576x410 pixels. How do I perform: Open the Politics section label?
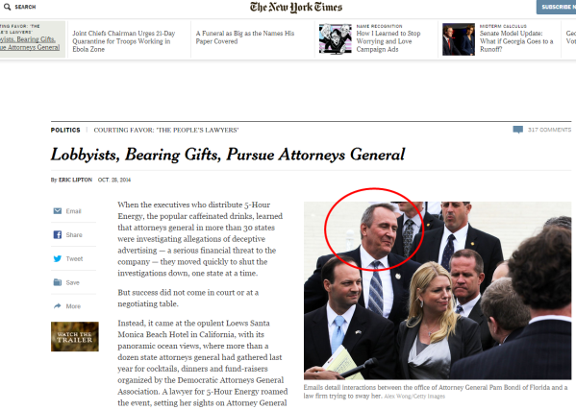[65, 130]
